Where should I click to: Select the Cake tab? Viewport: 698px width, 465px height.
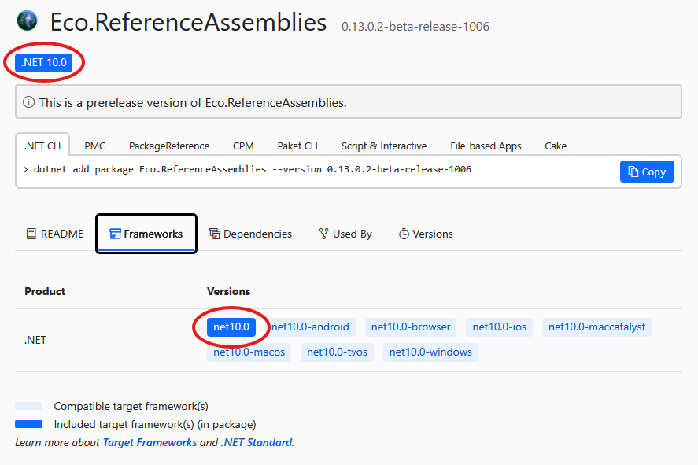[556, 146]
